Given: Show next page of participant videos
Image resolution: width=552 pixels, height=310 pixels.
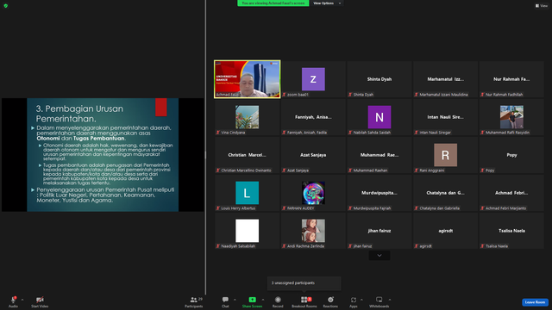Looking at the screenshot, I should (379, 256).
